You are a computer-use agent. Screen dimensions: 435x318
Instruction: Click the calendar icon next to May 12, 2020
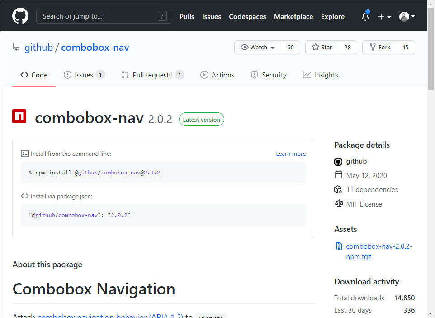[x=338, y=175]
